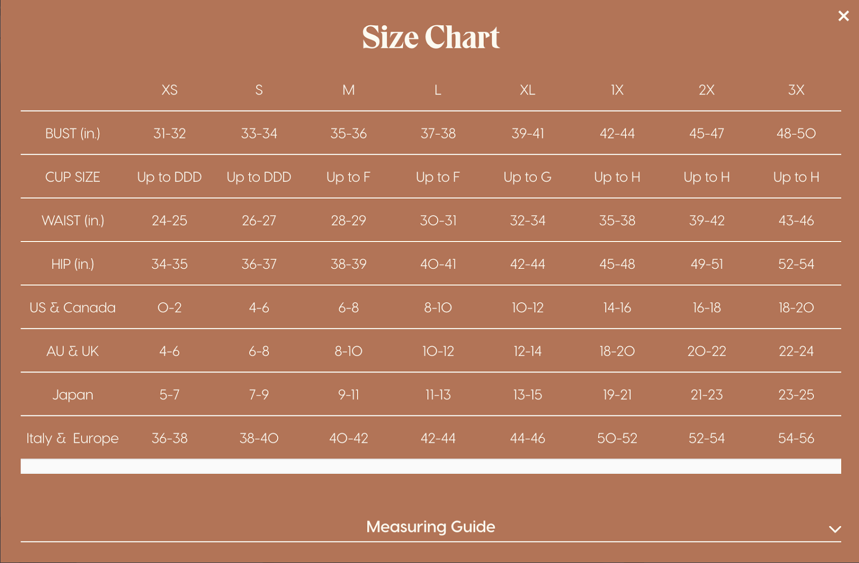Screen dimensions: 859x563
Task: Select the 2X size column header
Action: pos(706,90)
